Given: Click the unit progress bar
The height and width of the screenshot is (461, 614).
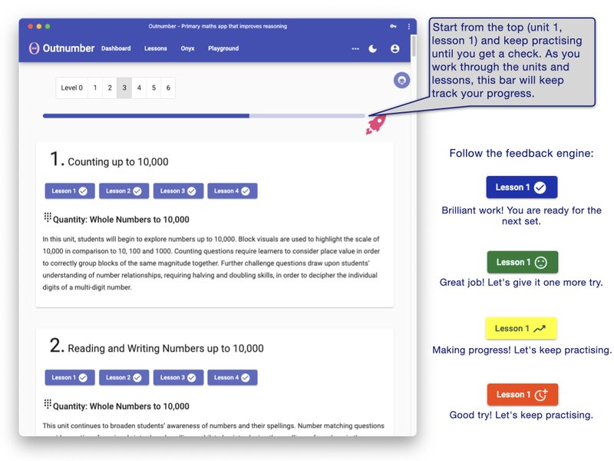Looking at the screenshot, I should click(203, 116).
